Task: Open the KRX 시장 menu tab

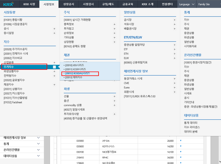Action: pyautogui.click(x=29, y=4)
